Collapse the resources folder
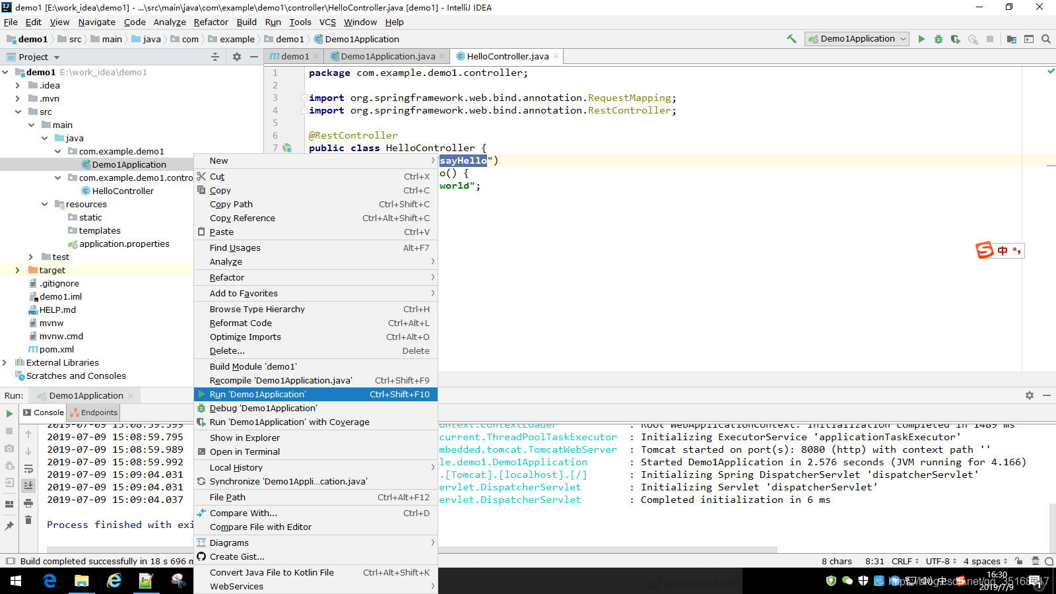This screenshot has height=594, width=1056. tap(44, 204)
